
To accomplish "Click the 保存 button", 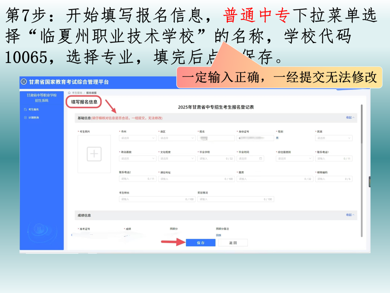I will [200, 243].
